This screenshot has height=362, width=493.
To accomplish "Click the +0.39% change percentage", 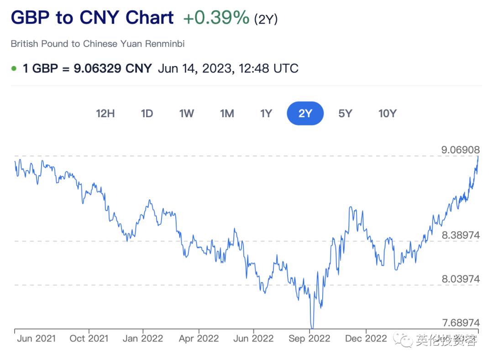I will point(216,18).
